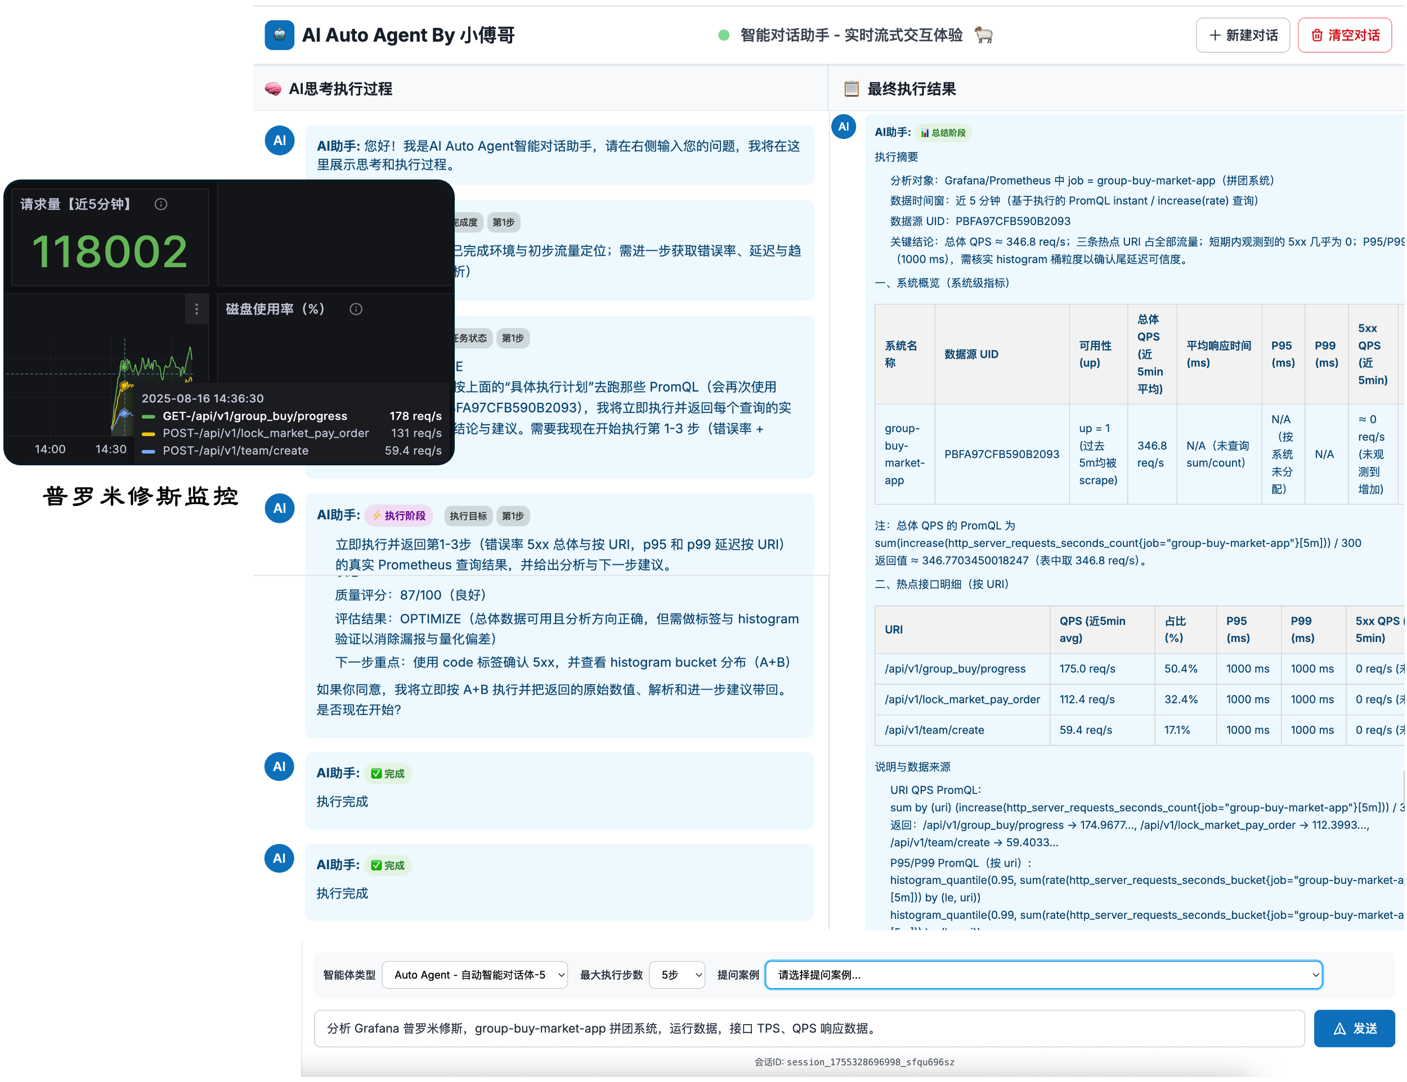Click the 执行阶段 tag label

pyautogui.click(x=400, y=516)
